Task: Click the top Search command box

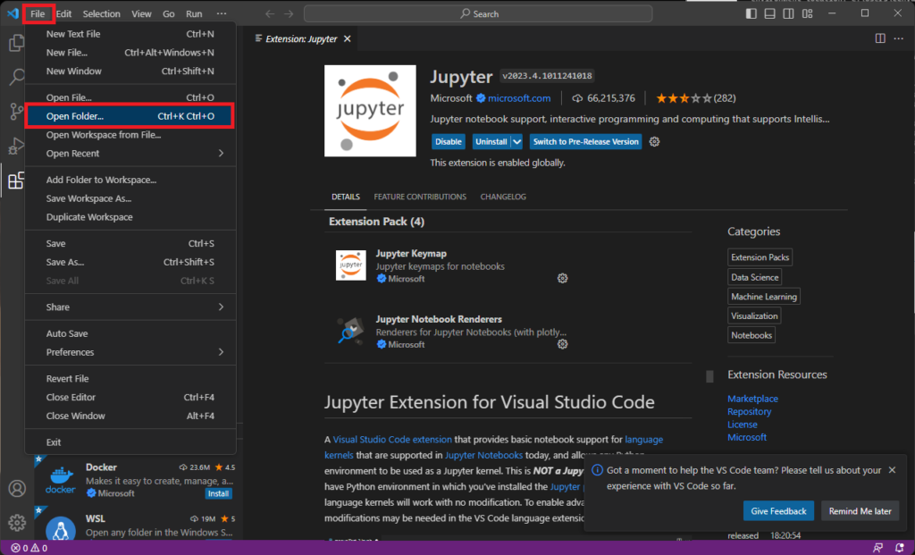Action: point(478,13)
